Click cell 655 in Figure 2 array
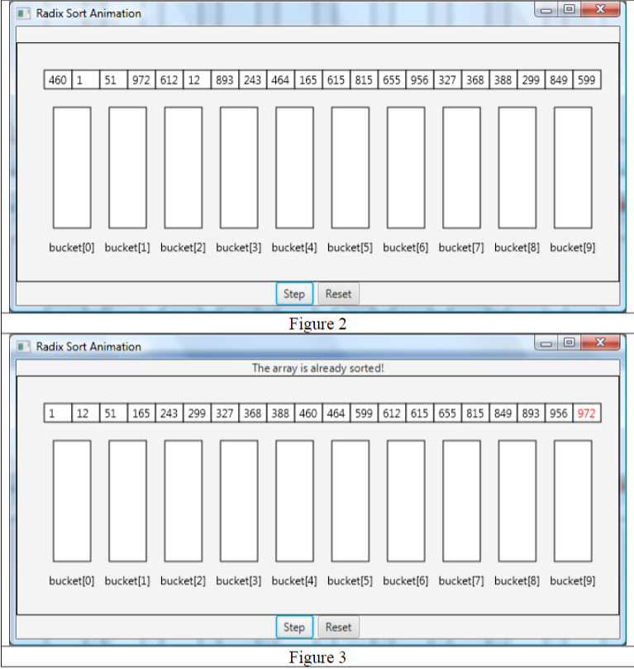 coord(392,79)
